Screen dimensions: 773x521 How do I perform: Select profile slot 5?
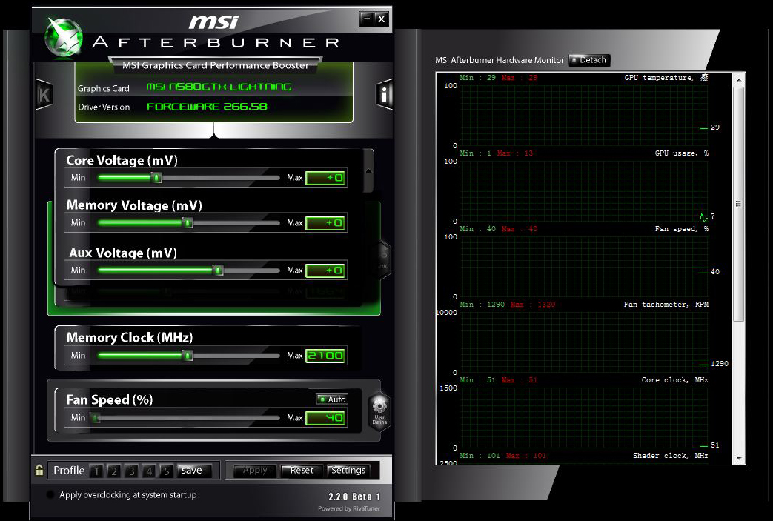pos(167,471)
